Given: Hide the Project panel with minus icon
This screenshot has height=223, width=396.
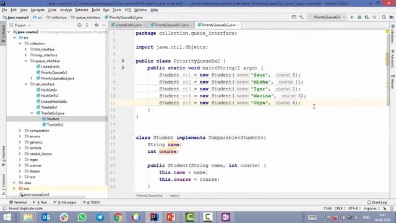Looking at the screenshot, I should pos(104,25).
